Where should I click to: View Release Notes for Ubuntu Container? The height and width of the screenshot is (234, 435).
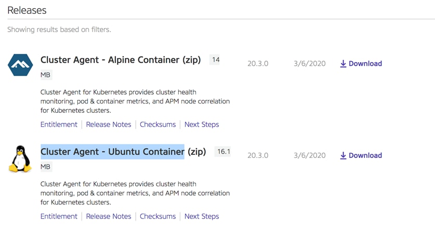tap(109, 216)
